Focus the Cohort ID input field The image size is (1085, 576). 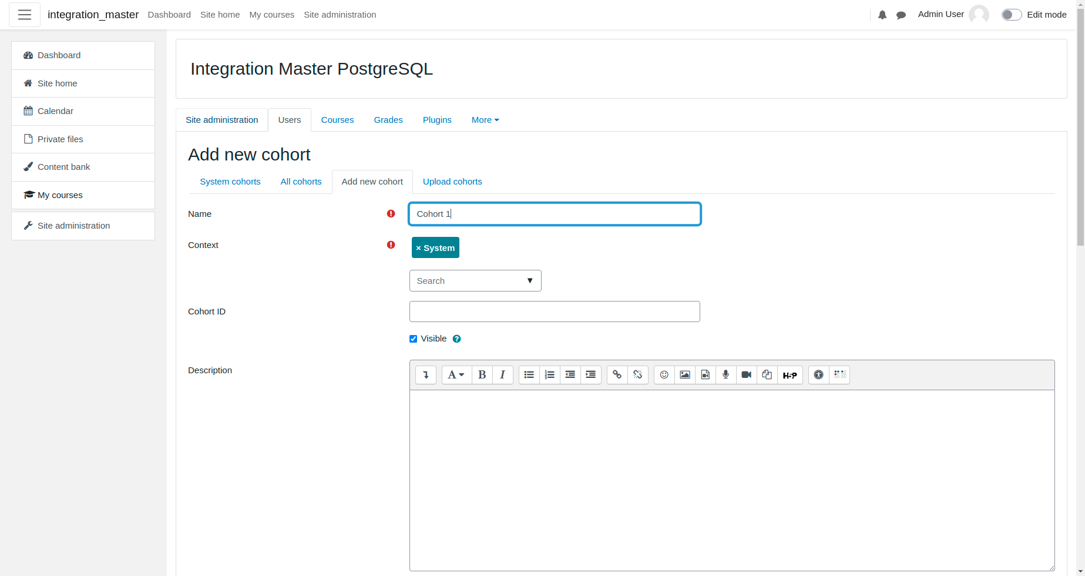(555, 312)
